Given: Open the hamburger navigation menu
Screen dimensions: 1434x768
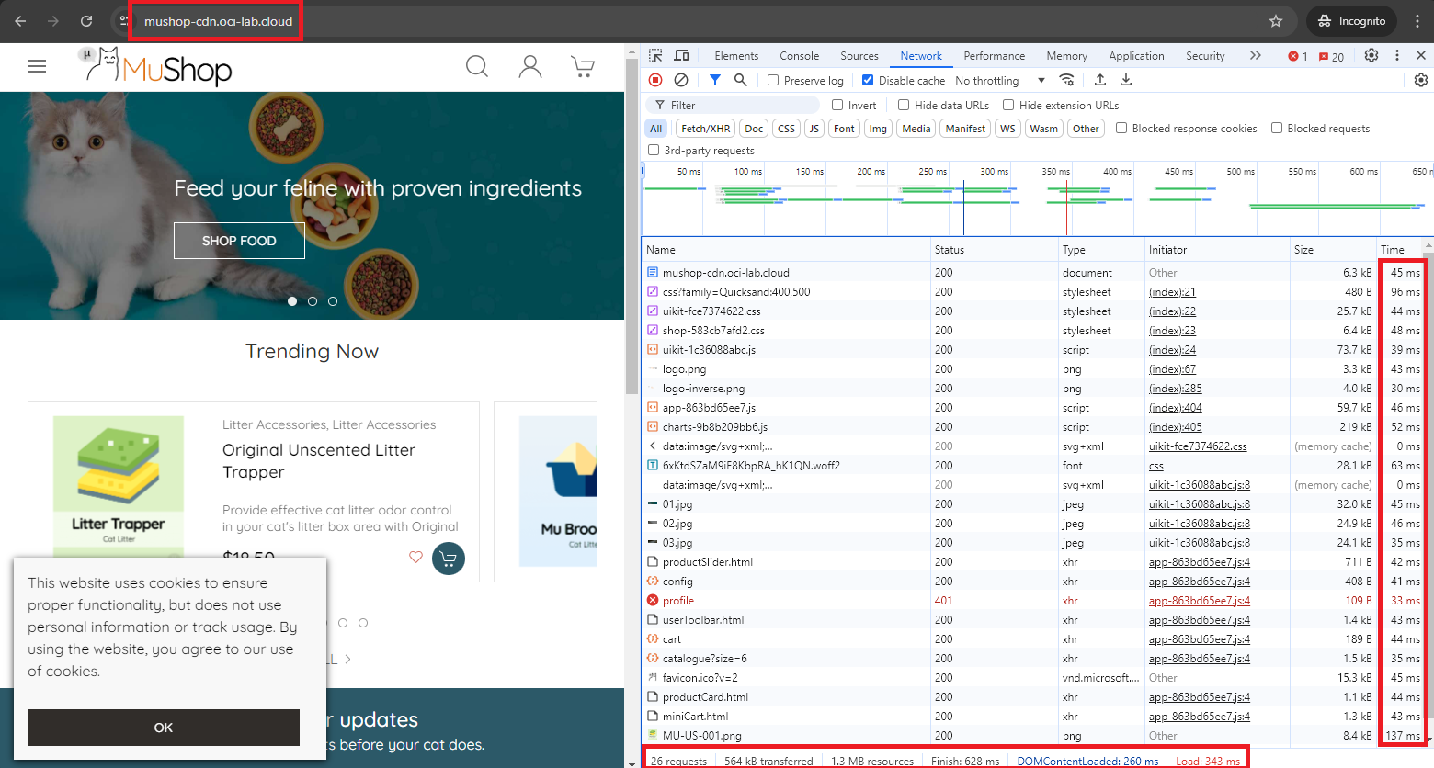Looking at the screenshot, I should [37, 66].
